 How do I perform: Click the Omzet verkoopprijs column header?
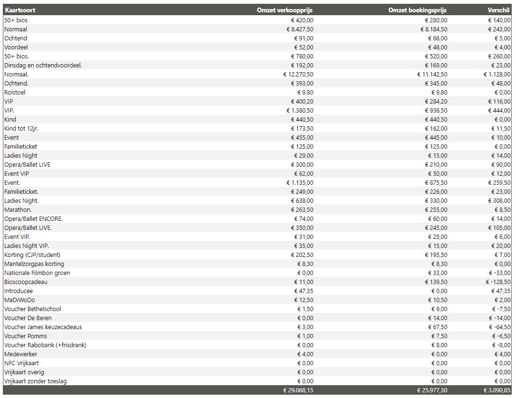pyautogui.click(x=285, y=10)
